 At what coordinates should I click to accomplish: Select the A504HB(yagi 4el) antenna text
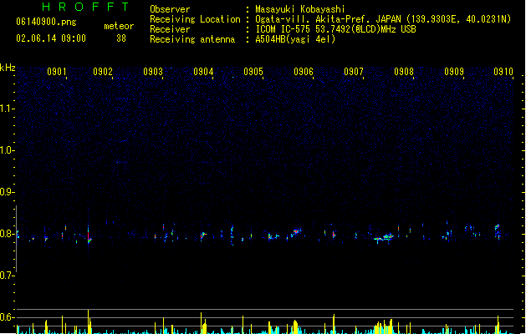pyautogui.click(x=295, y=39)
